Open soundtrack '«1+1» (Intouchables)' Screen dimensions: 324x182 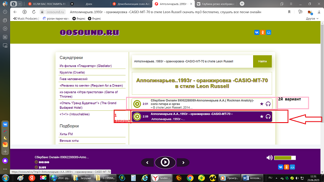(x=74, y=114)
